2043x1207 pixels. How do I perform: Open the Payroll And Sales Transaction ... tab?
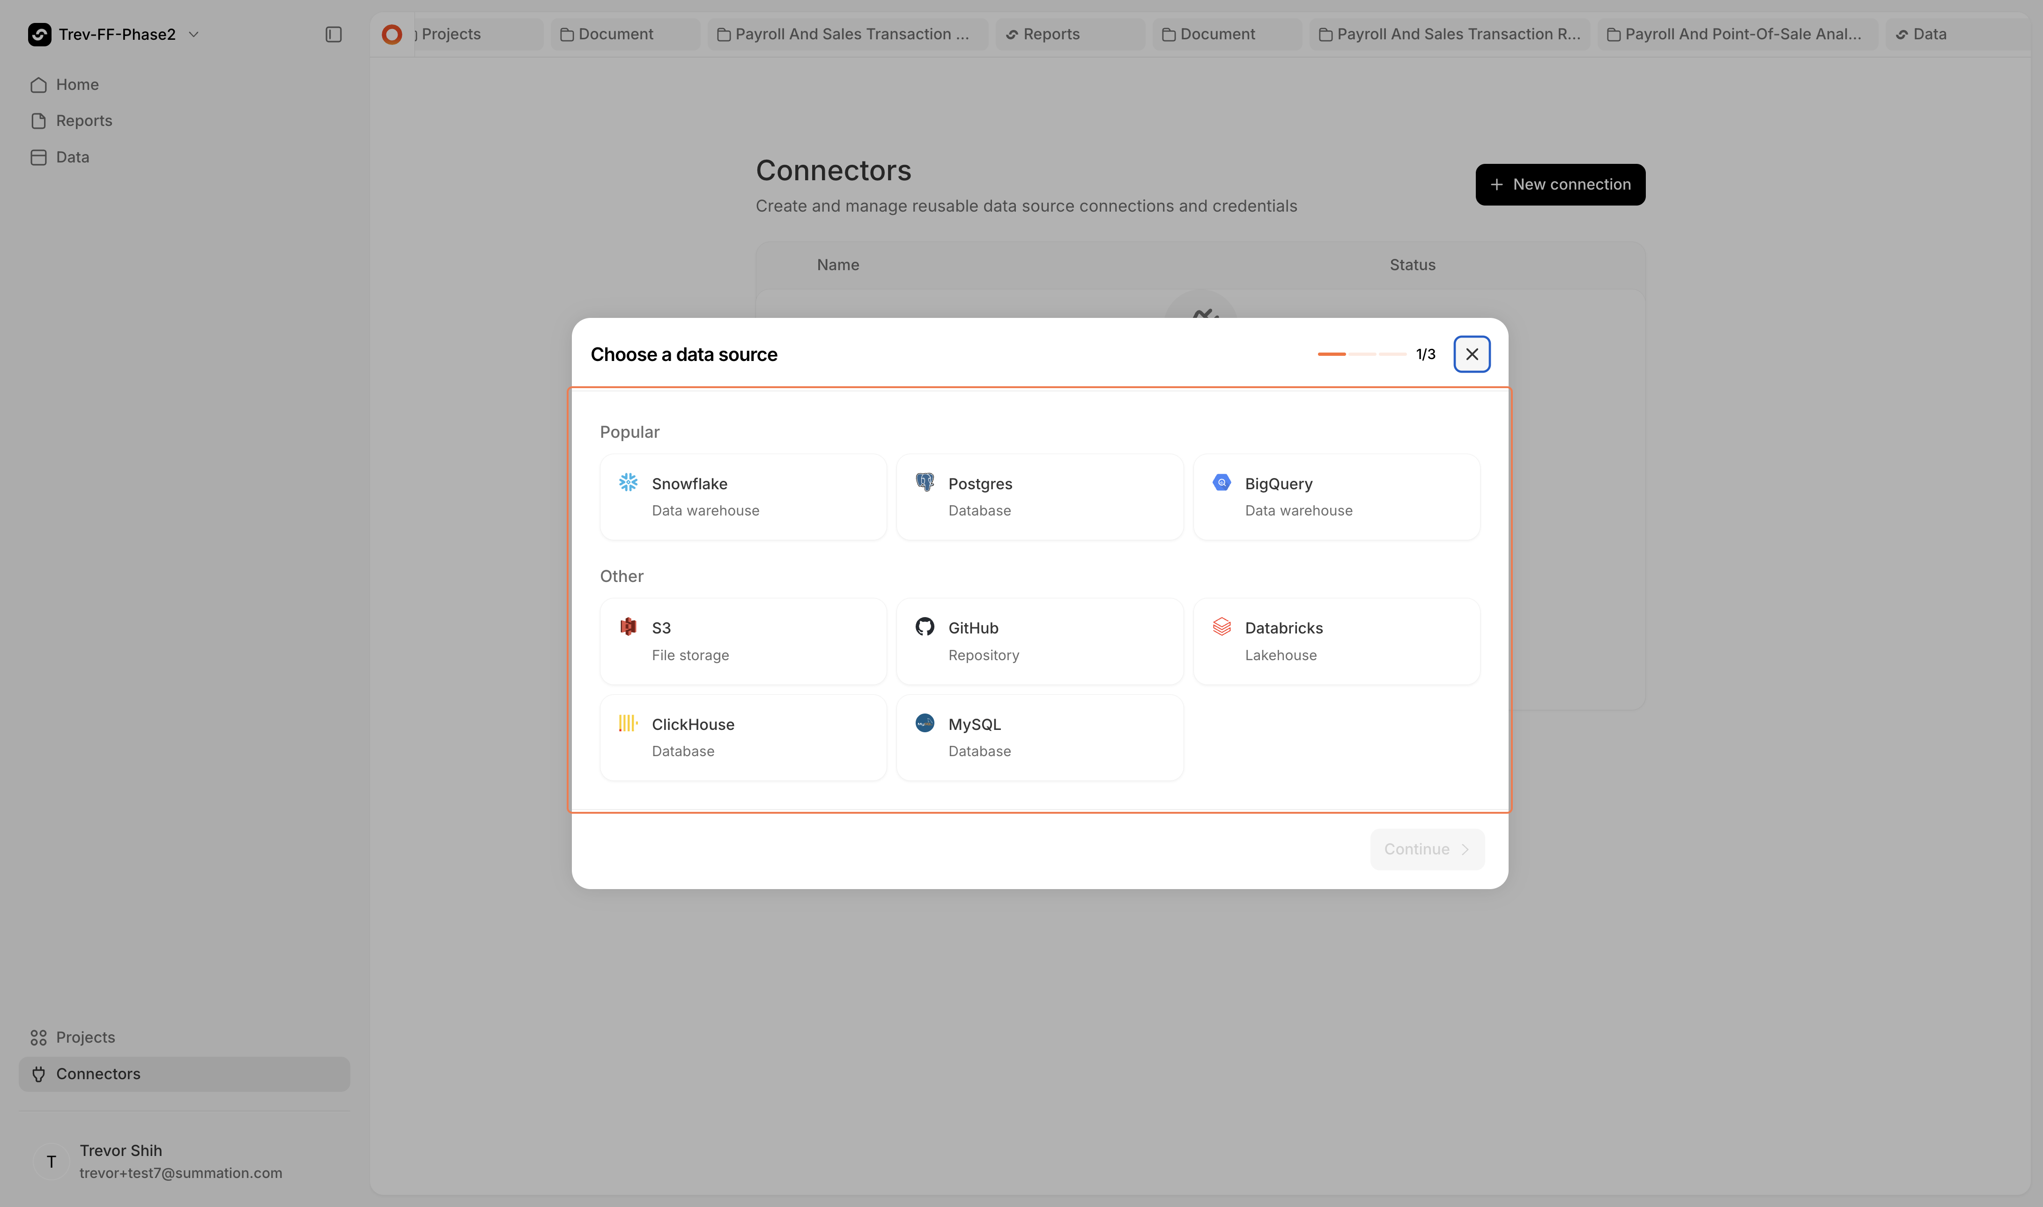(847, 34)
